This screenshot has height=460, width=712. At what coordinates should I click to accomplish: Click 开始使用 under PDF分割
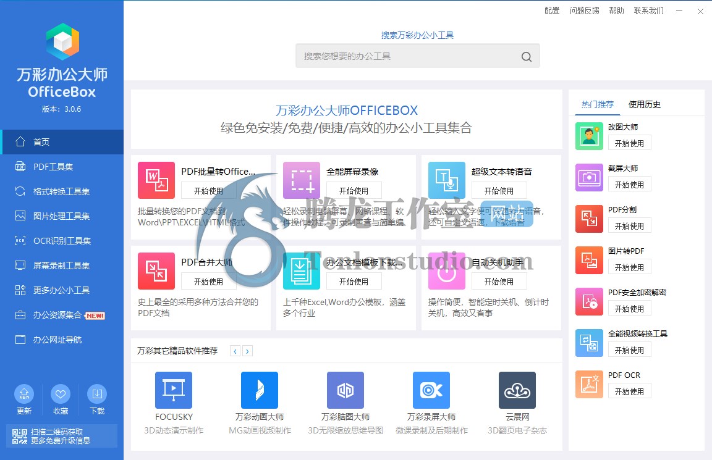coord(629,226)
